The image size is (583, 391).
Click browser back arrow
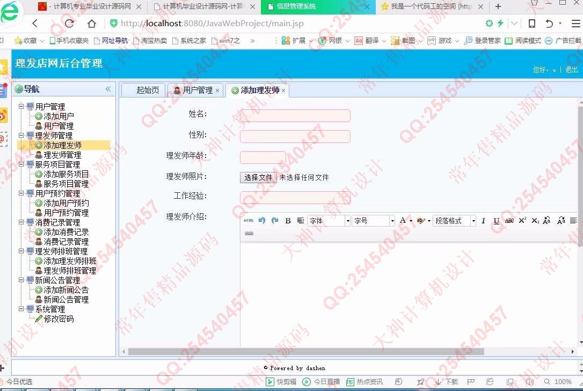pyautogui.click(x=35, y=24)
